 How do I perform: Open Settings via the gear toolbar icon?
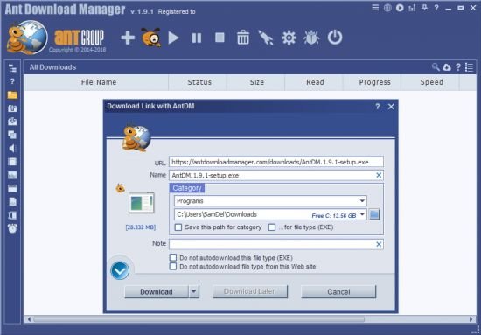coord(289,38)
